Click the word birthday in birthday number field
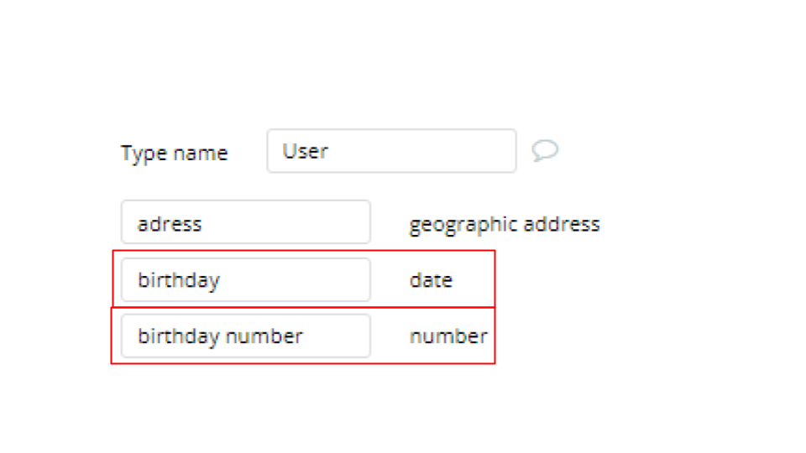 179,336
